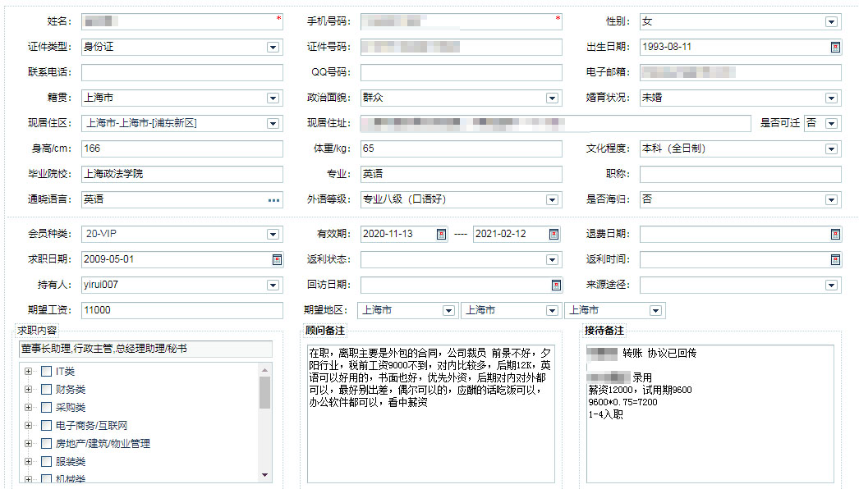The image size is (859, 489).
Task: Open the 是否海归 dropdown
Action: click(x=832, y=200)
